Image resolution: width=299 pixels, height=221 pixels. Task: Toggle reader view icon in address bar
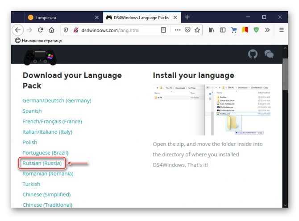163,30
